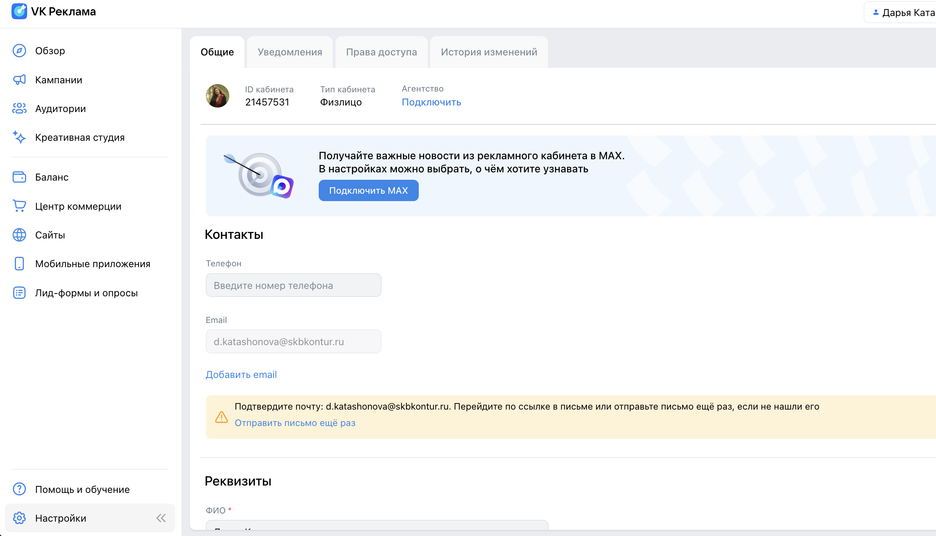Click the Баланс wallet icon

click(x=19, y=177)
